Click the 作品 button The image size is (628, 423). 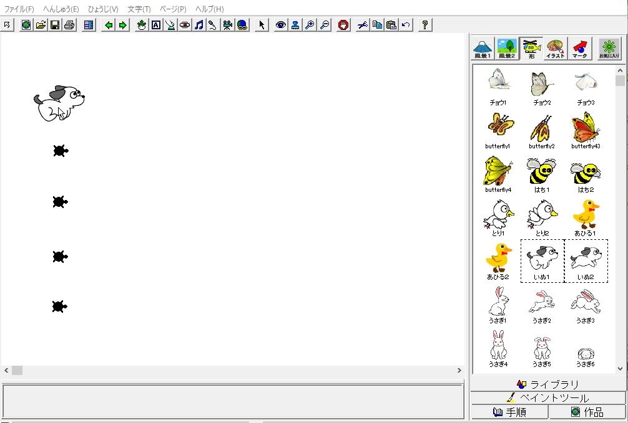pos(587,412)
